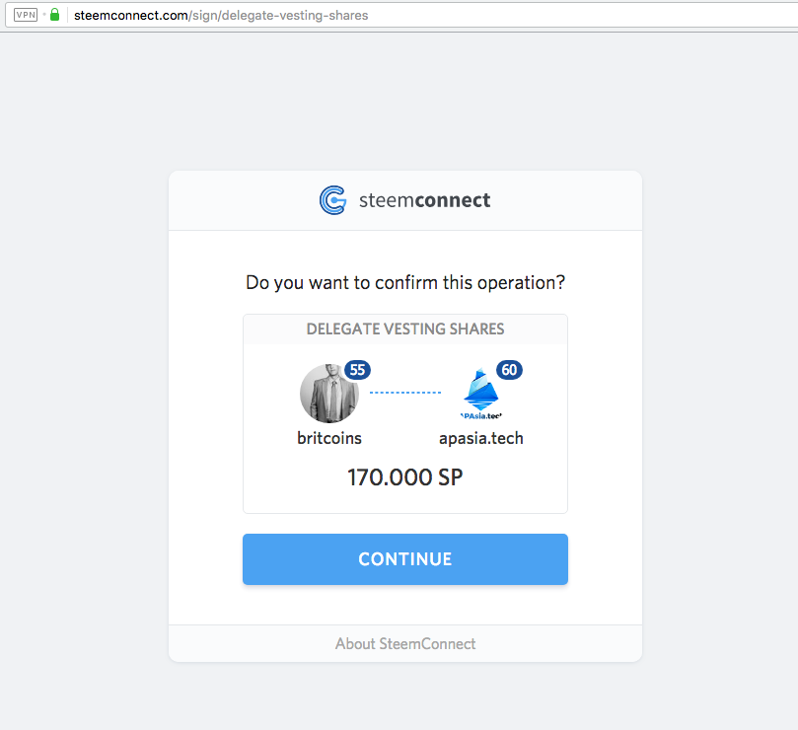Image resolution: width=798 pixels, height=730 pixels.
Task: Click the reputation badge showing 55
Action: (x=357, y=370)
